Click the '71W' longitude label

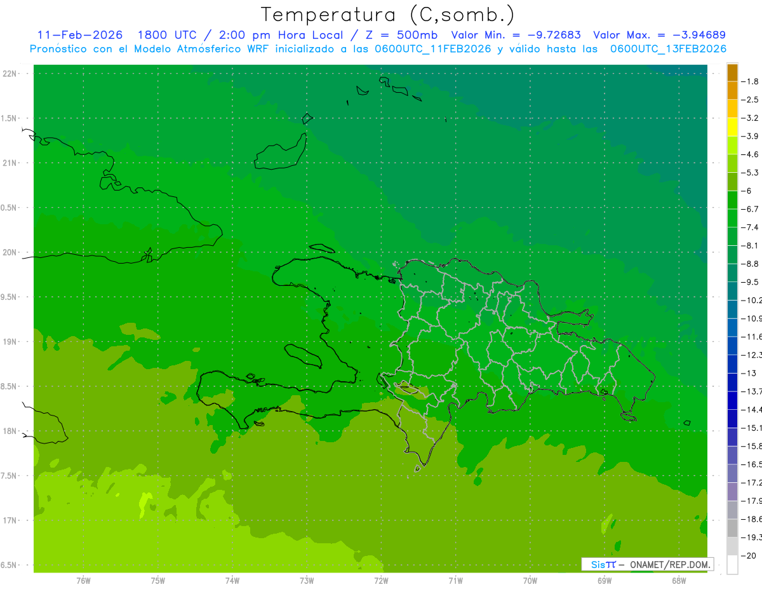(x=455, y=581)
